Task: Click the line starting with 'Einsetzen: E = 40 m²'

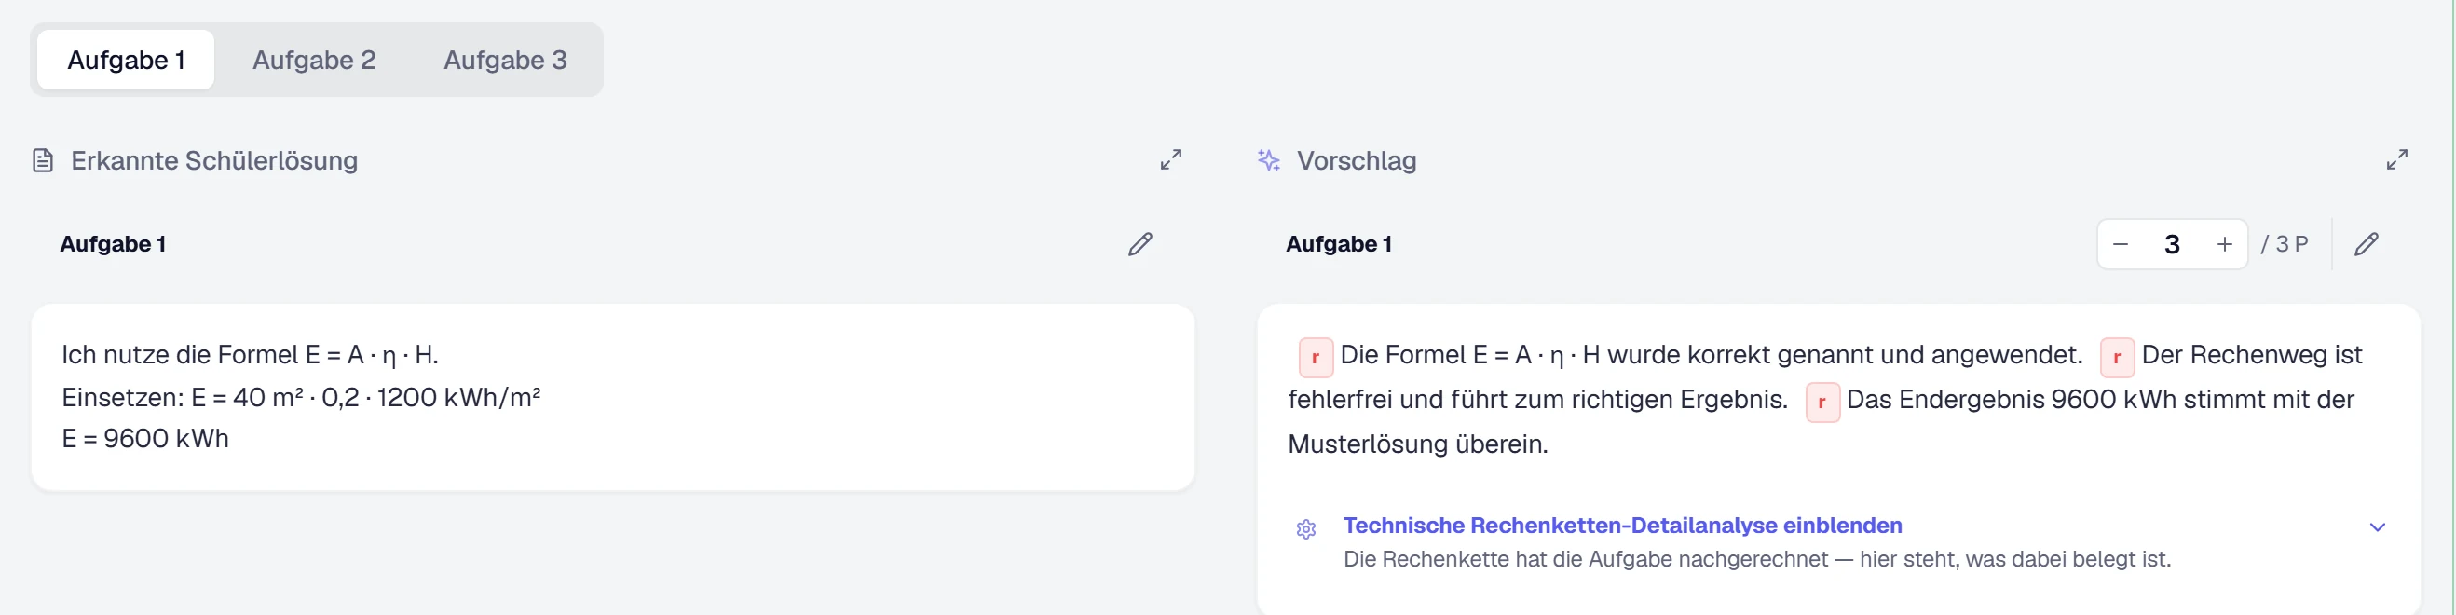Action: point(301,397)
